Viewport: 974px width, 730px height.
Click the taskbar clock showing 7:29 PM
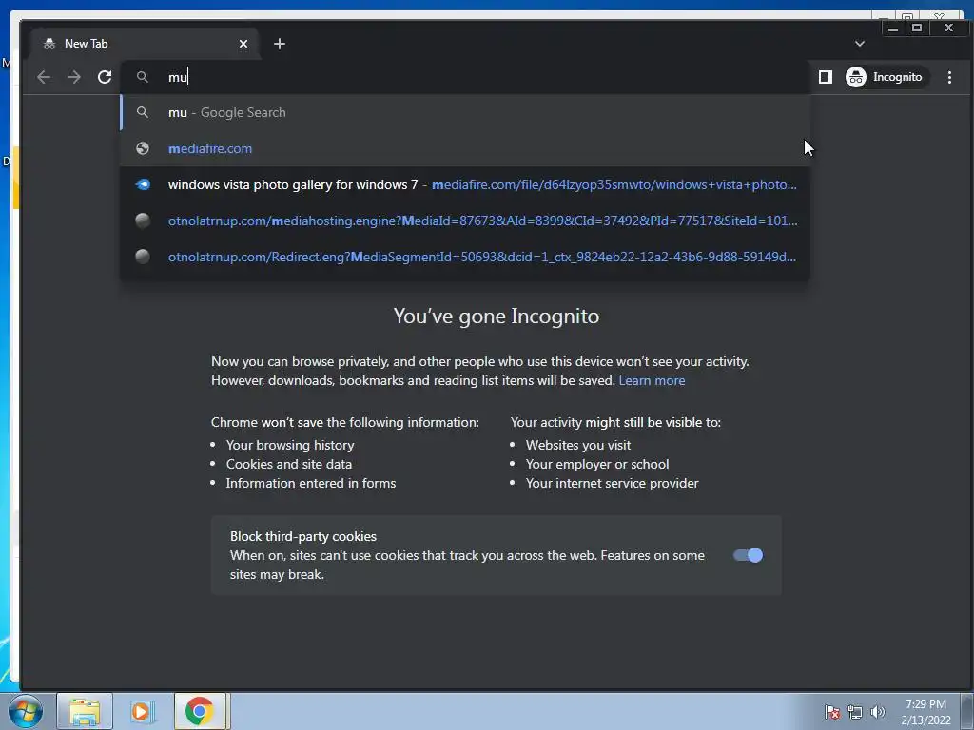[x=925, y=712]
